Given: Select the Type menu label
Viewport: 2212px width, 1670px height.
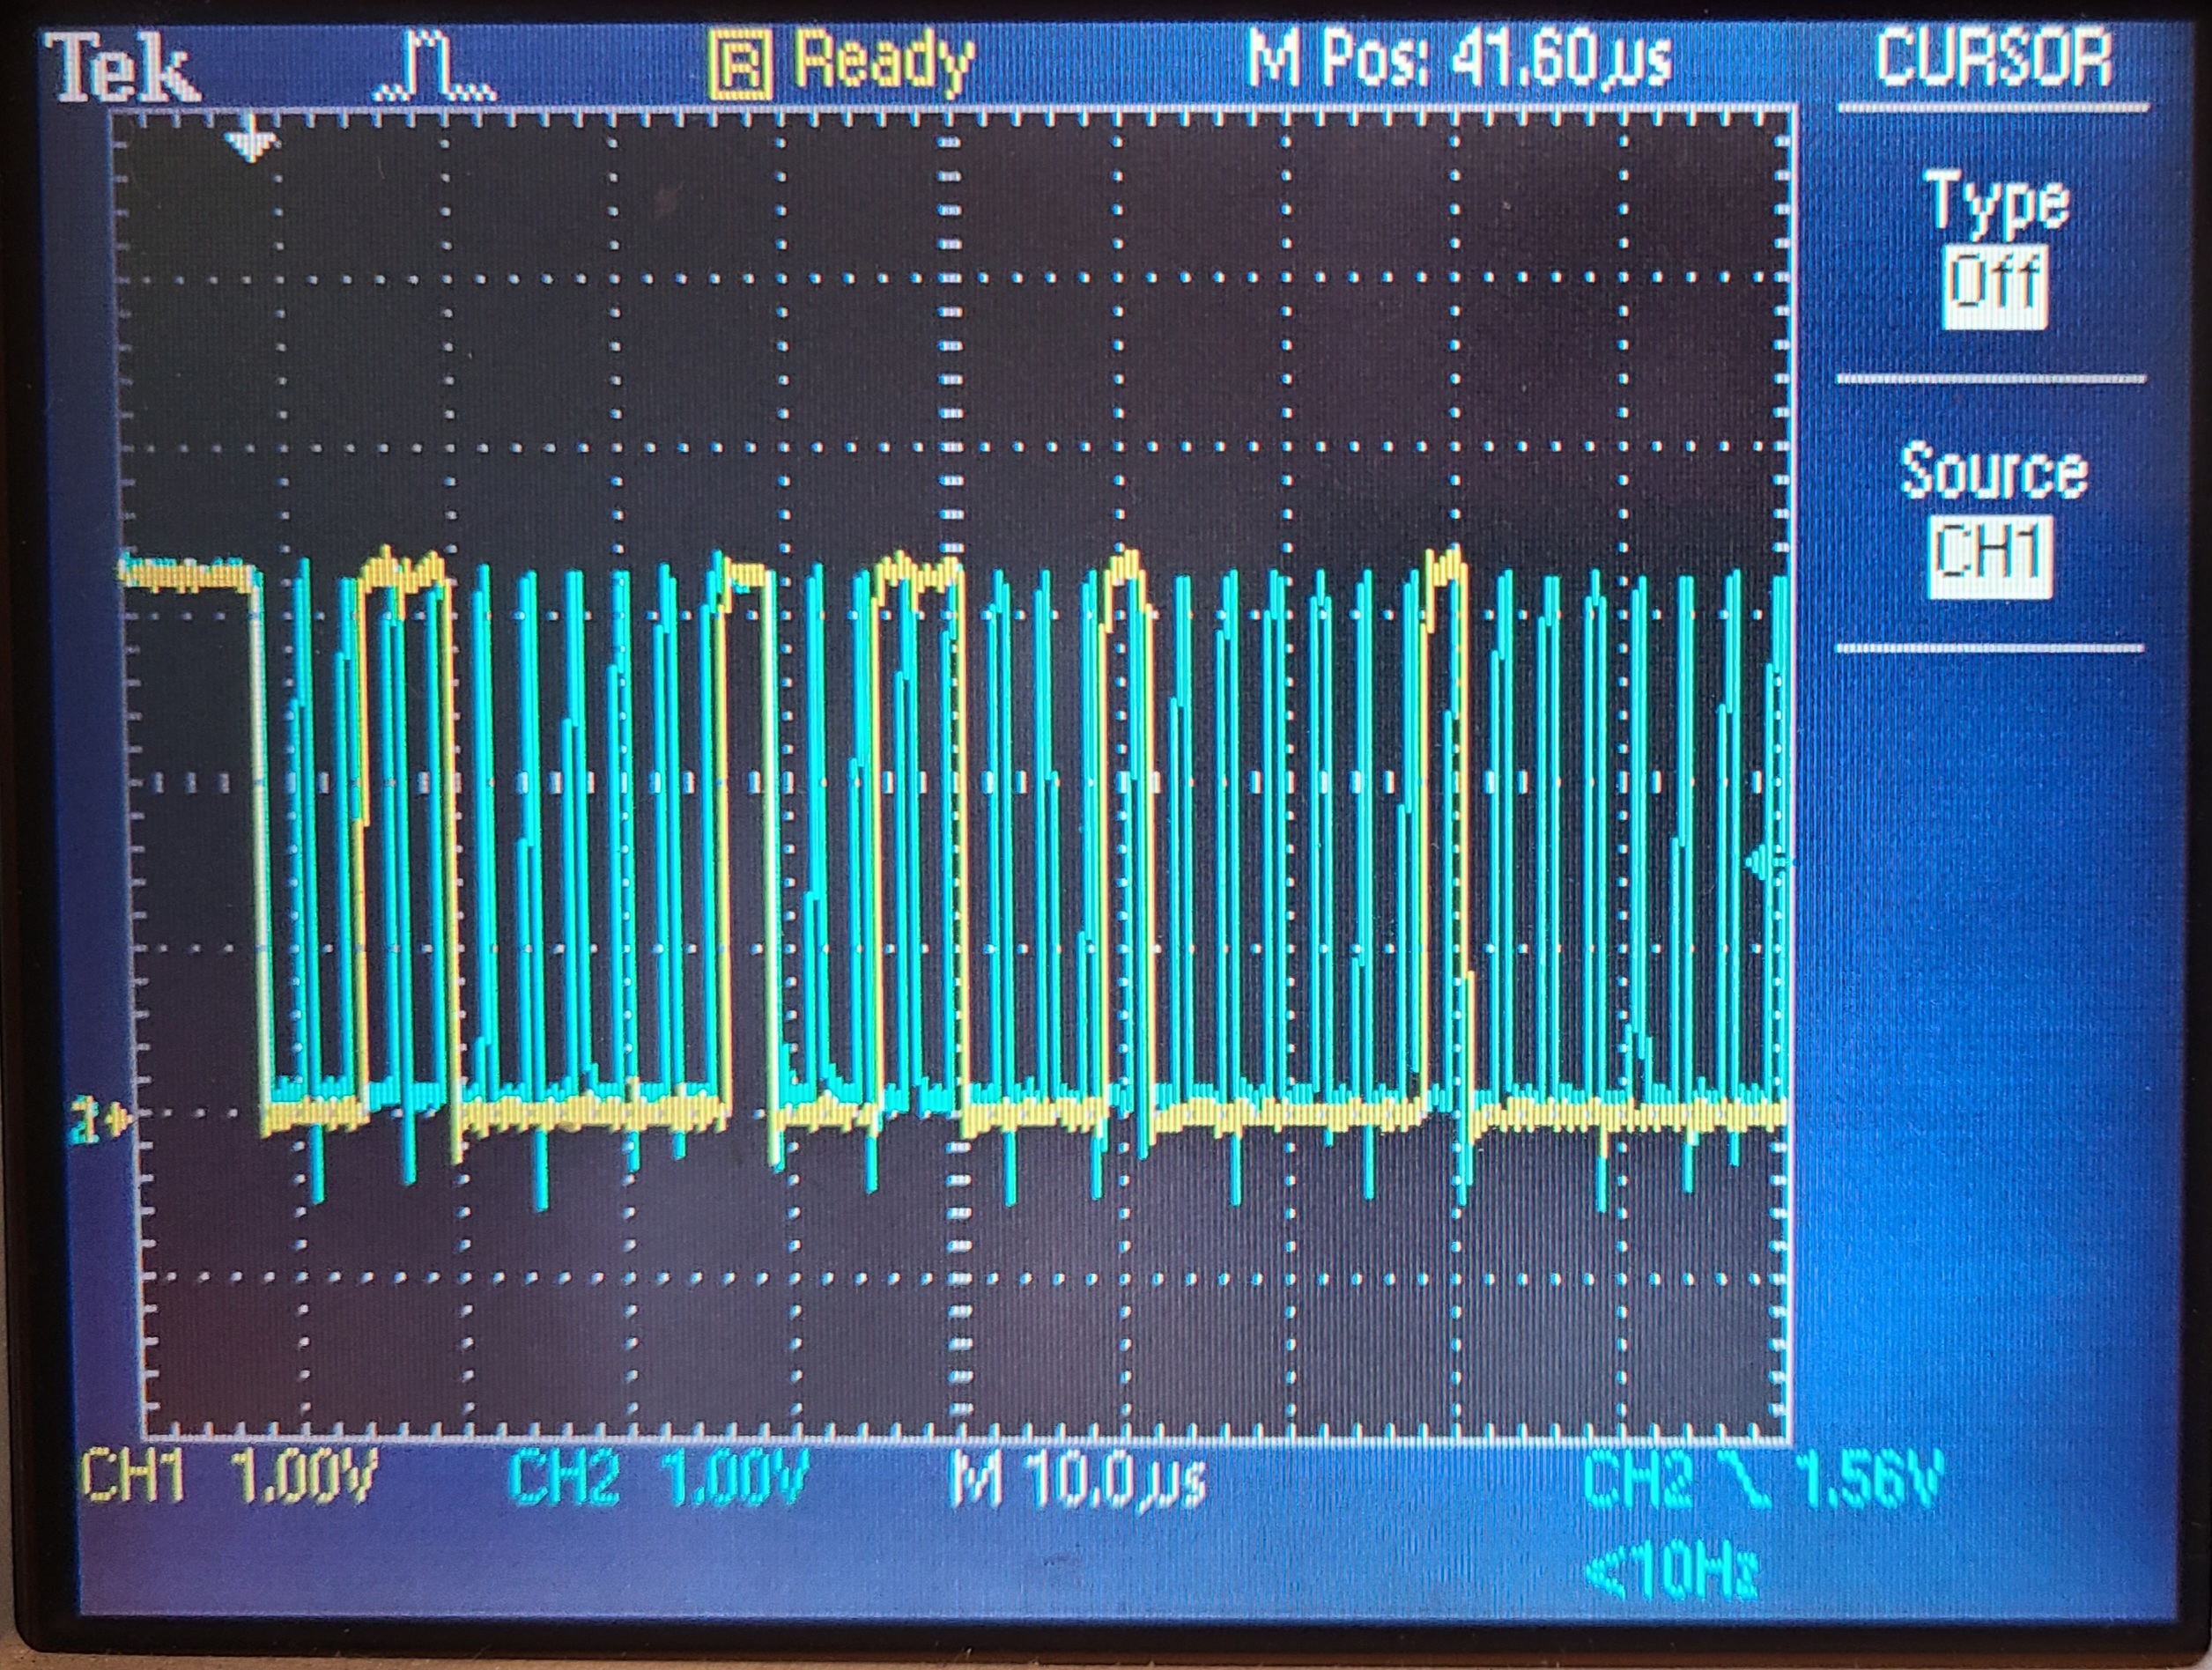Looking at the screenshot, I should tap(1996, 203).
